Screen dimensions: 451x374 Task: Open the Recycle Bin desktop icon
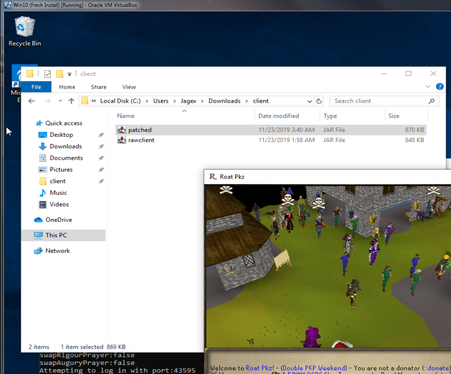click(25, 31)
